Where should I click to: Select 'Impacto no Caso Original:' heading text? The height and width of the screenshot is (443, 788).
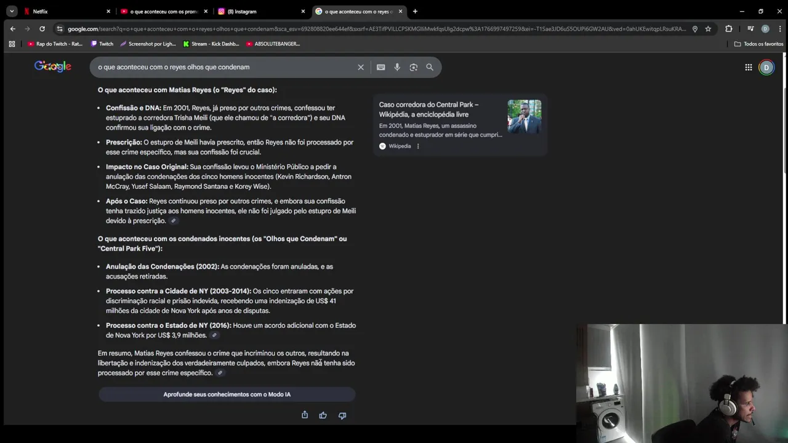pyautogui.click(x=147, y=167)
